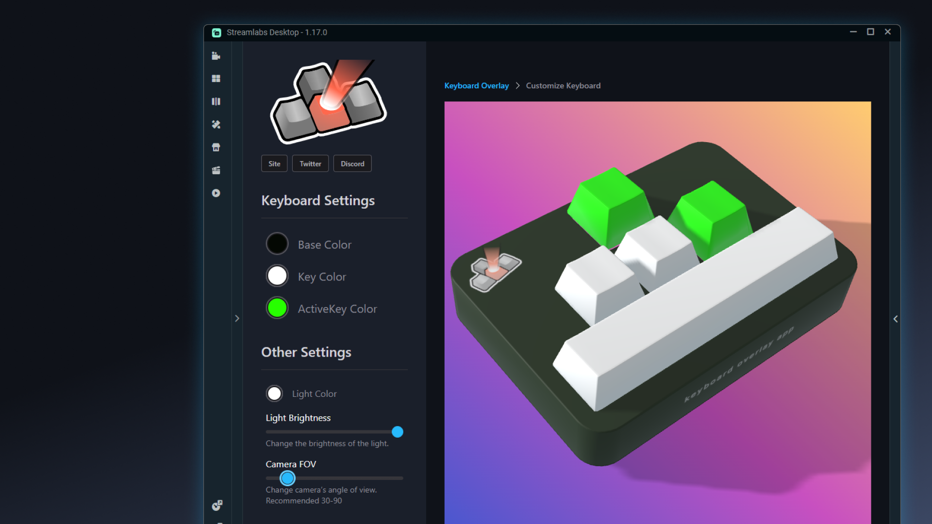Pick the white Key Color swatch
Image resolution: width=932 pixels, height=524 pixels.
pyautogui.click(x=277, y=276)
